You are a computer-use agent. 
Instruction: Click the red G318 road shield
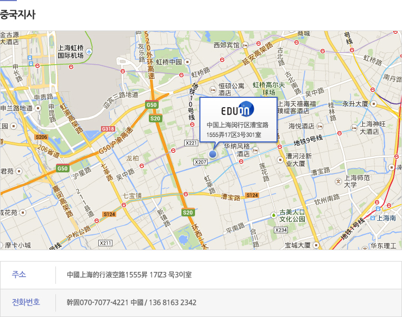108,129
